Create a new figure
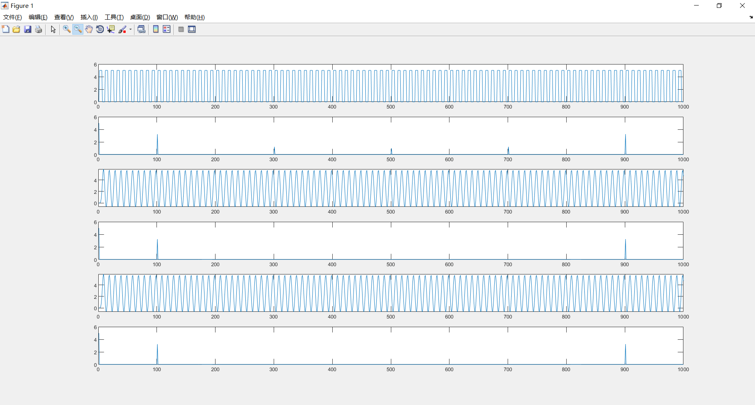The image size is (755, 405). [x=6, y=29]
